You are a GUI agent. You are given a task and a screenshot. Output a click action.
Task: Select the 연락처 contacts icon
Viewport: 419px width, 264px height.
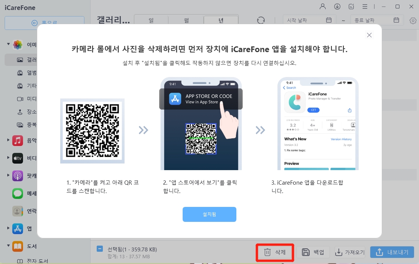click(x=17, y=211)
